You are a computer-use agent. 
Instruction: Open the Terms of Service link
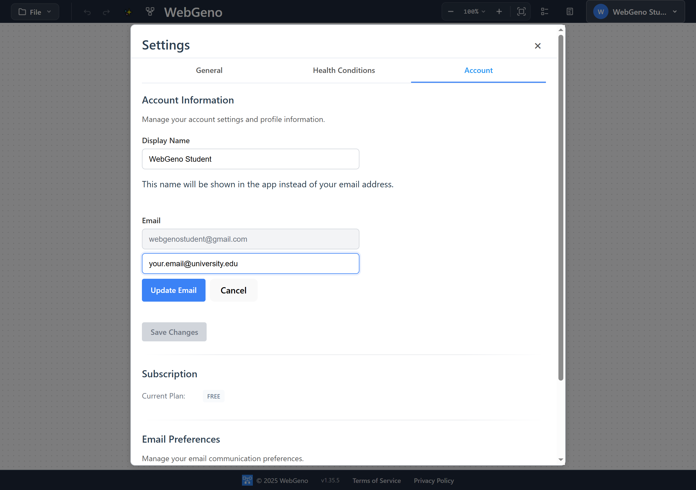coord(377,480)
